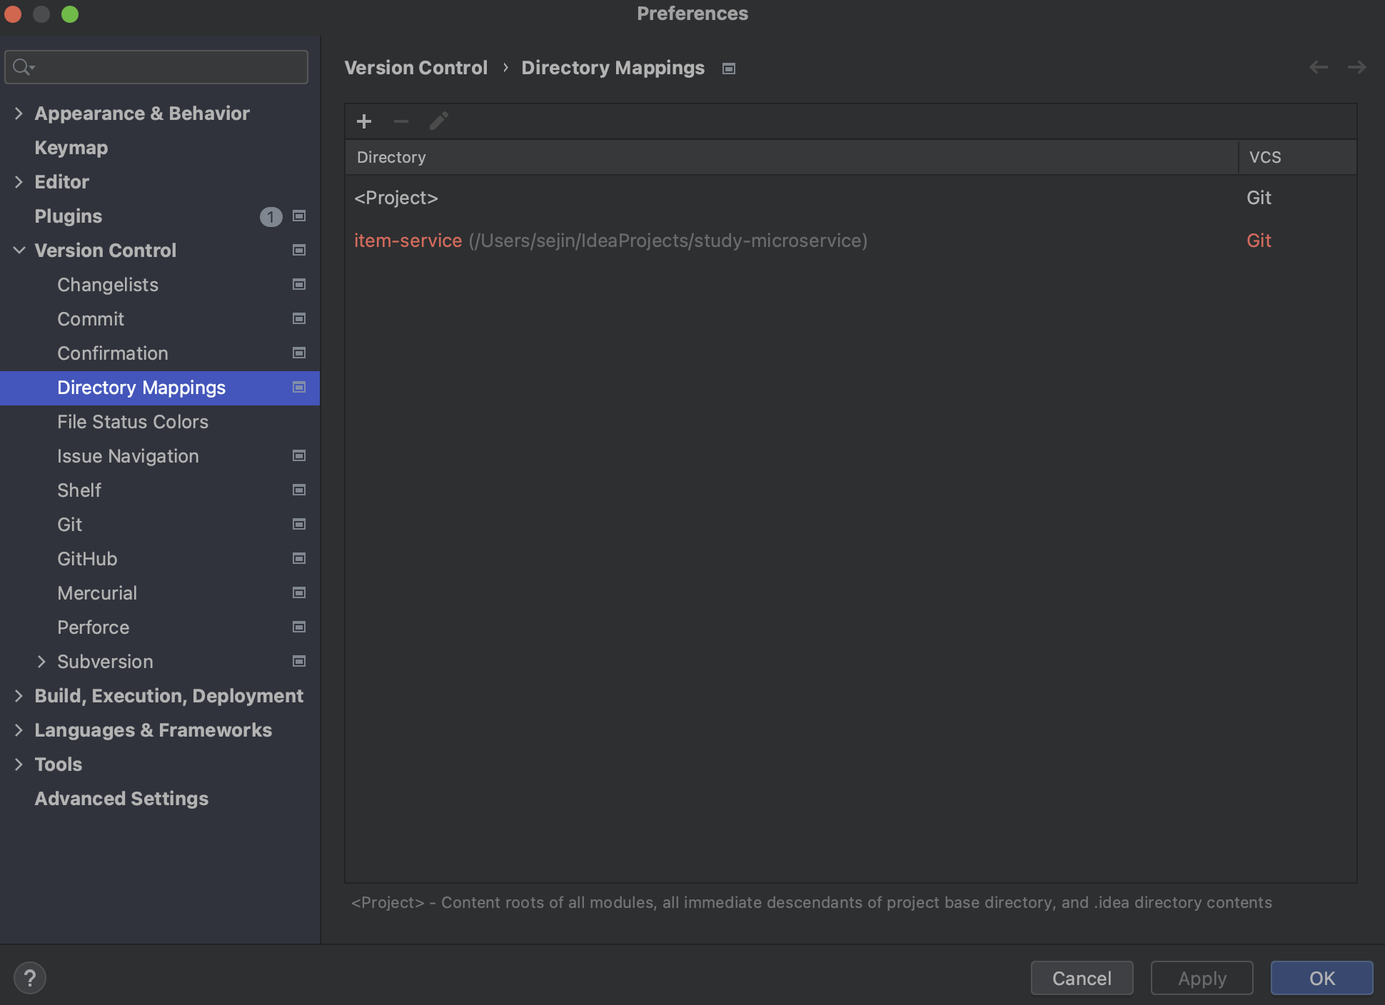Click the search magnifier icon
The width and height of the screenshot is (1385, 1005).
23,67
